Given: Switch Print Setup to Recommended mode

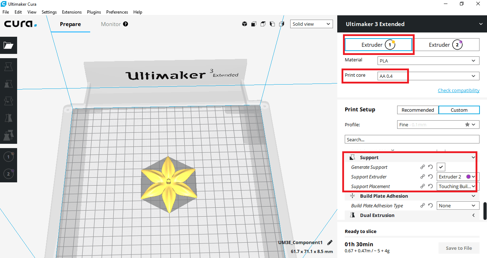Looking at the screenshot, I should [x=418, y=110].
